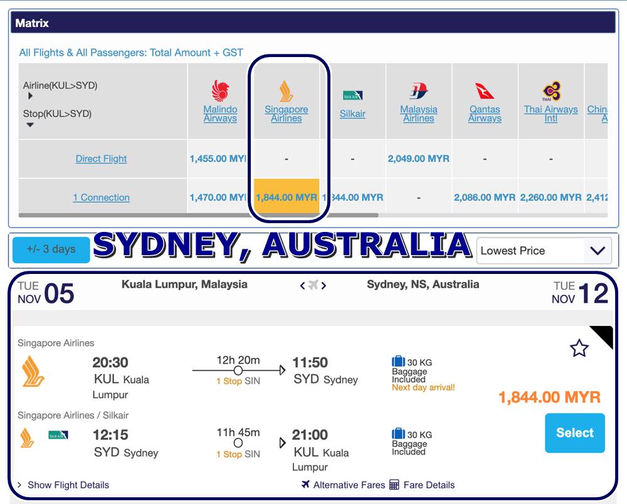Click the Silkair logo in the matrix header
627x504 pixels.
[x=352, y=95]
